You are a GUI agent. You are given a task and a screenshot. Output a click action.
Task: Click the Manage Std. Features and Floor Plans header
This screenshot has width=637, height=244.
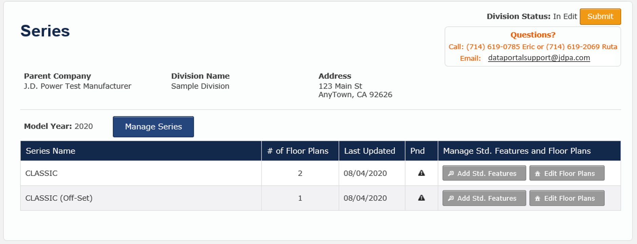pyautogui.click(x=517, y=151)
